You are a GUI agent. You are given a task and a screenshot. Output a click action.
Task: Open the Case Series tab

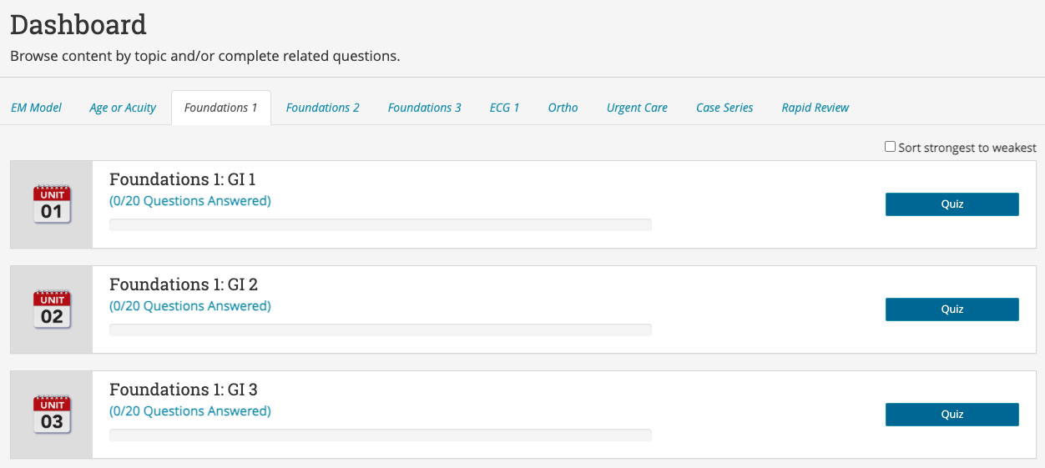[724, 108]
